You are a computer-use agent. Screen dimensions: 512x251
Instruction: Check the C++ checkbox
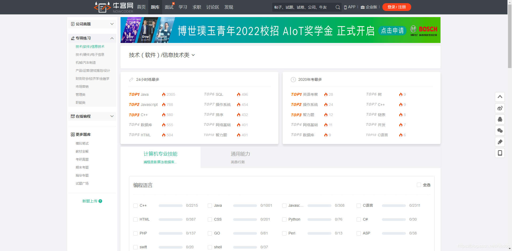(135, 206)
